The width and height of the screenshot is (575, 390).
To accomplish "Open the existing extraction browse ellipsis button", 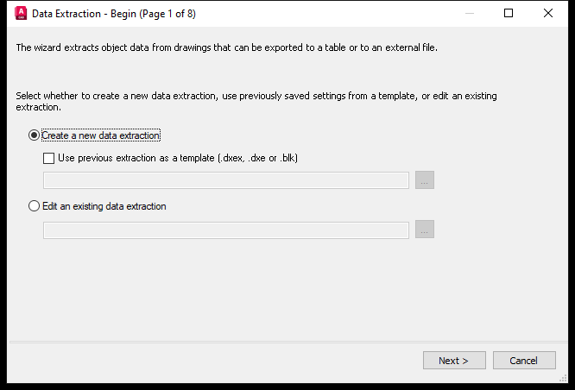I will click(425, 230).
